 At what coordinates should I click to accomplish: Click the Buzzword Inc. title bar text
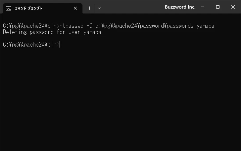click(x=180, y=7)
